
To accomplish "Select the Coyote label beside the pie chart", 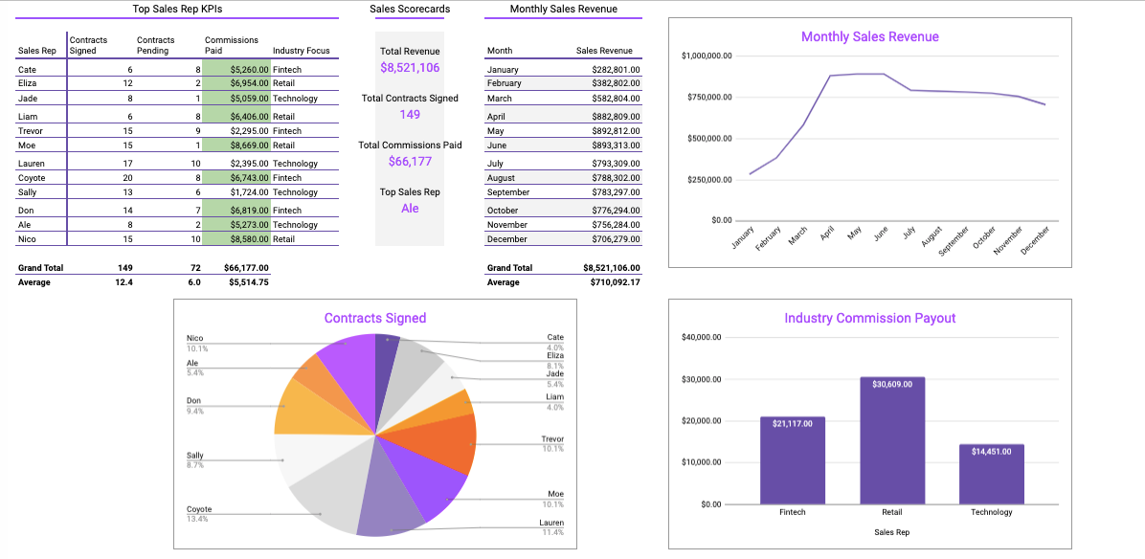I will (x=199, y=509).
